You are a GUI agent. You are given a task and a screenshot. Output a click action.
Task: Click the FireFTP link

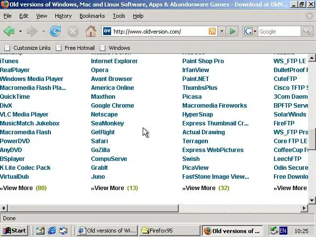284,123
